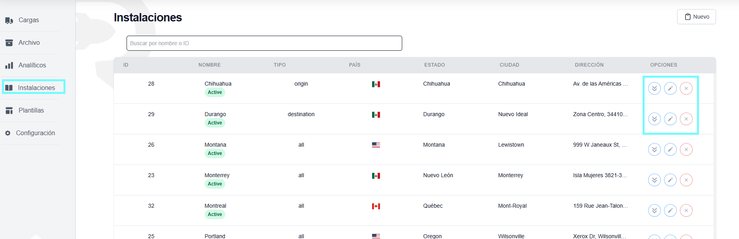Click the Active badge under Montreal
The width and height of the screenshot is (739, 239).
[x=215, y=214]
